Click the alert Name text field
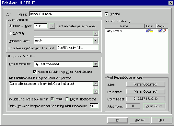The image size is (174, 126). click(x=65, y=14)
